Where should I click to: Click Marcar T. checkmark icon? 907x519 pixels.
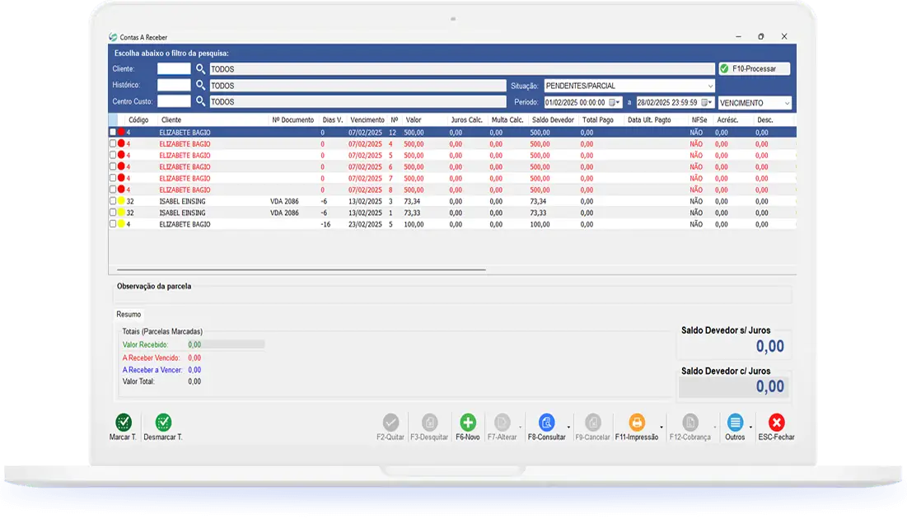124,423
